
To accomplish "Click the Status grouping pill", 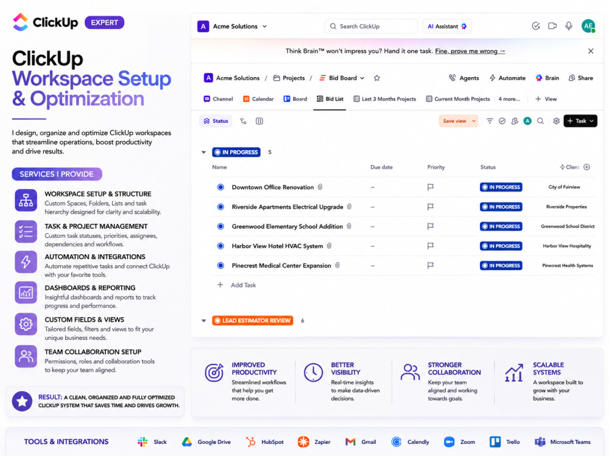I will [x=216, y=121].
